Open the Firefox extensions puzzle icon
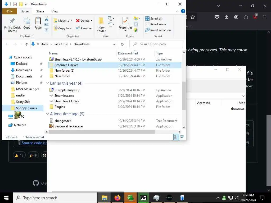271x203 pixels. click(246, 17)
